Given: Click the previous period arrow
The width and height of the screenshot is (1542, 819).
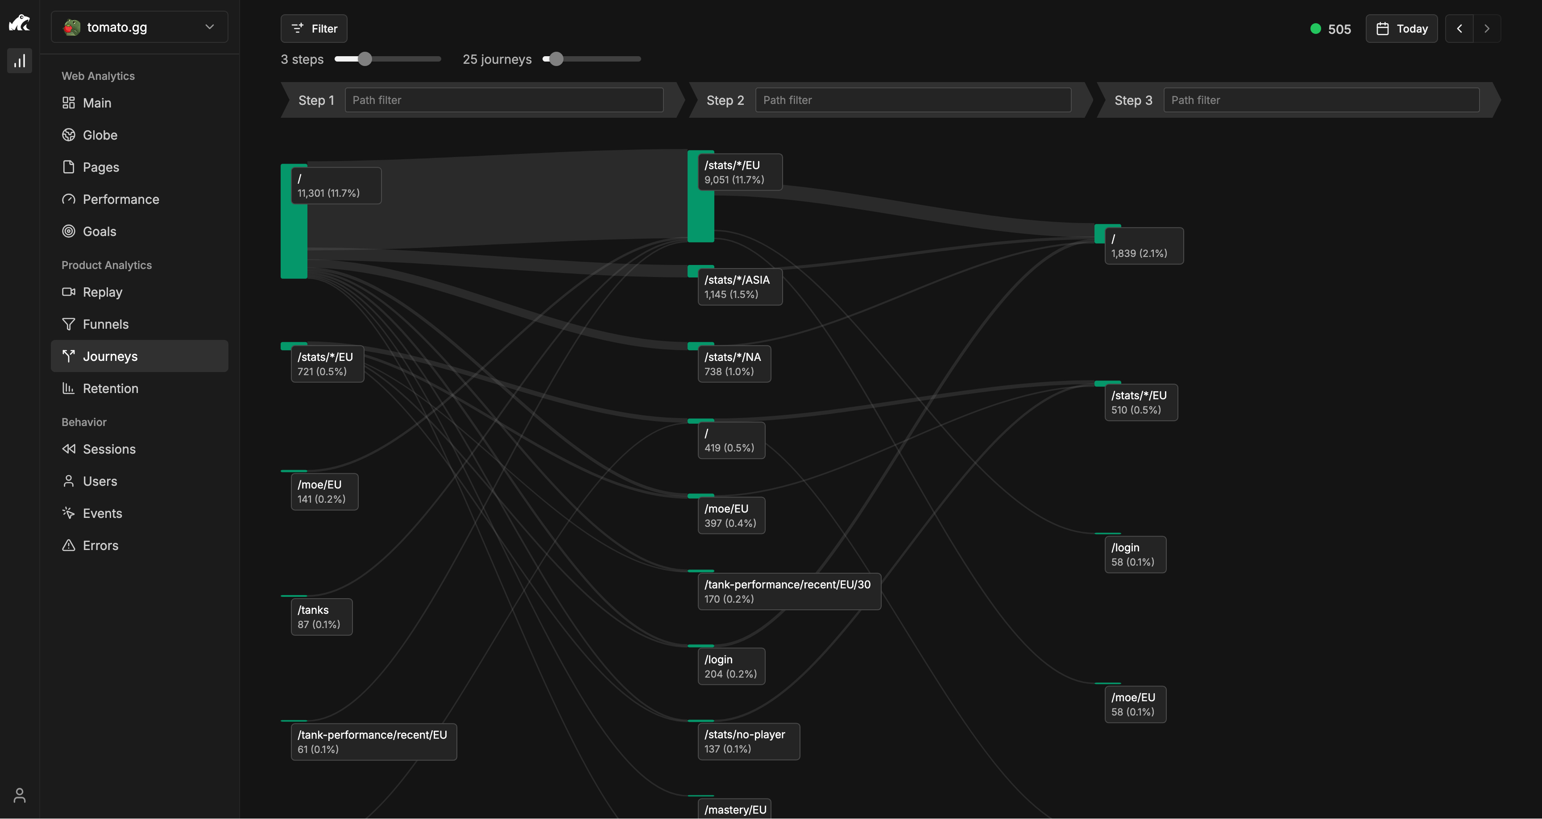Looking at the screenshot, I should pos(1459,28).
